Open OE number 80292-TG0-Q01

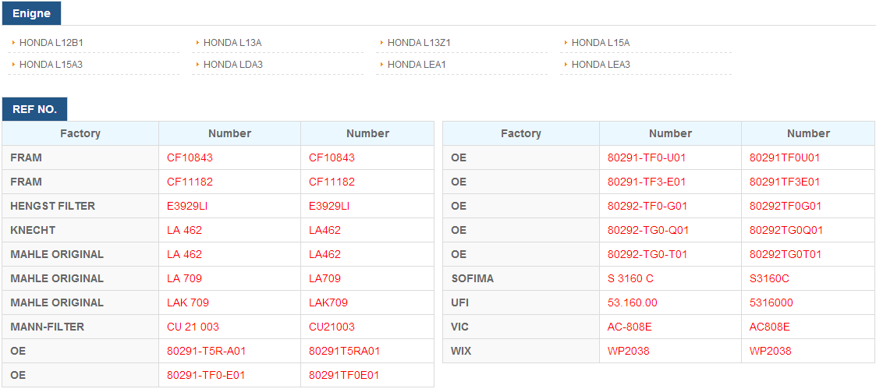(648, 230)
